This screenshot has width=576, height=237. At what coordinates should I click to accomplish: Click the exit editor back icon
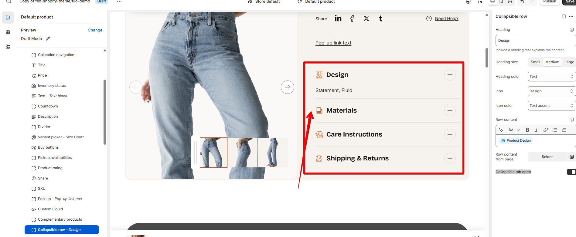9,2
